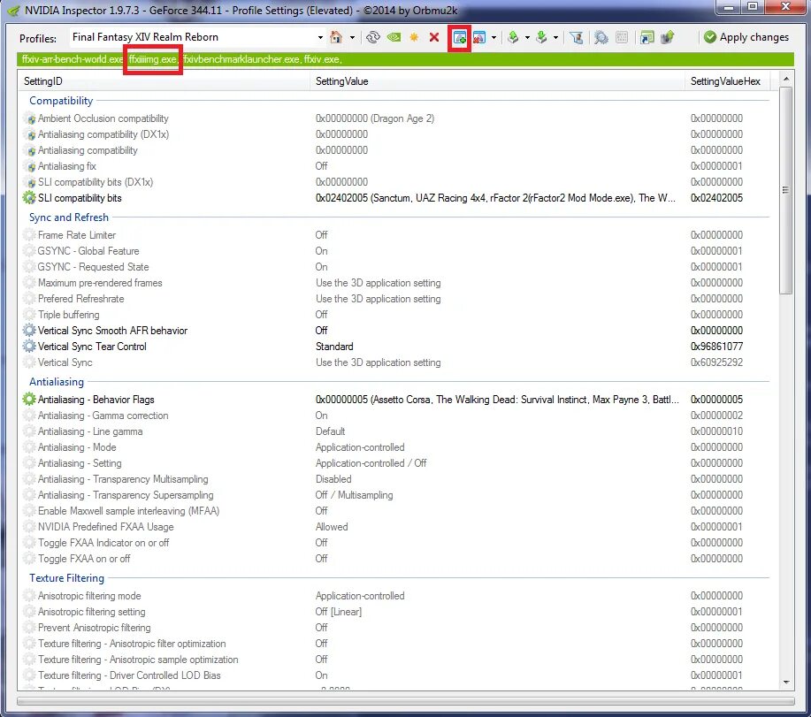Click 'Off / Multisampling' value for Transparency Supersampling
Image resolution: width=811 pixels, height=717 pixels.
355,495
